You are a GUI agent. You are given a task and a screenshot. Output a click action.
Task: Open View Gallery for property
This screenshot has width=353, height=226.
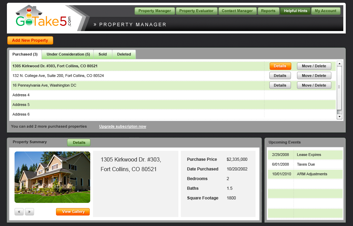(x=73, y=212)
